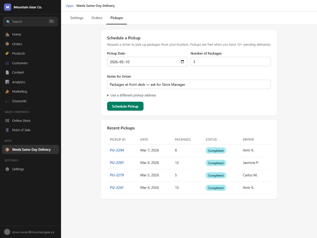Click the Schedule Pickup button
Image resolution: width=317 pixels, height=238 pixels.
click(x=125, y=106)
